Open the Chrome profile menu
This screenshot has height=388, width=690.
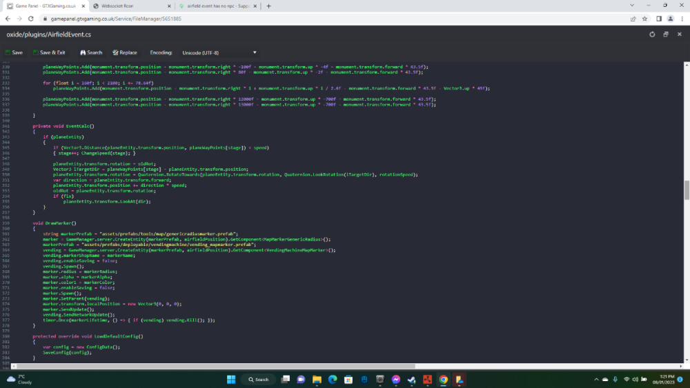pos(670,19)
